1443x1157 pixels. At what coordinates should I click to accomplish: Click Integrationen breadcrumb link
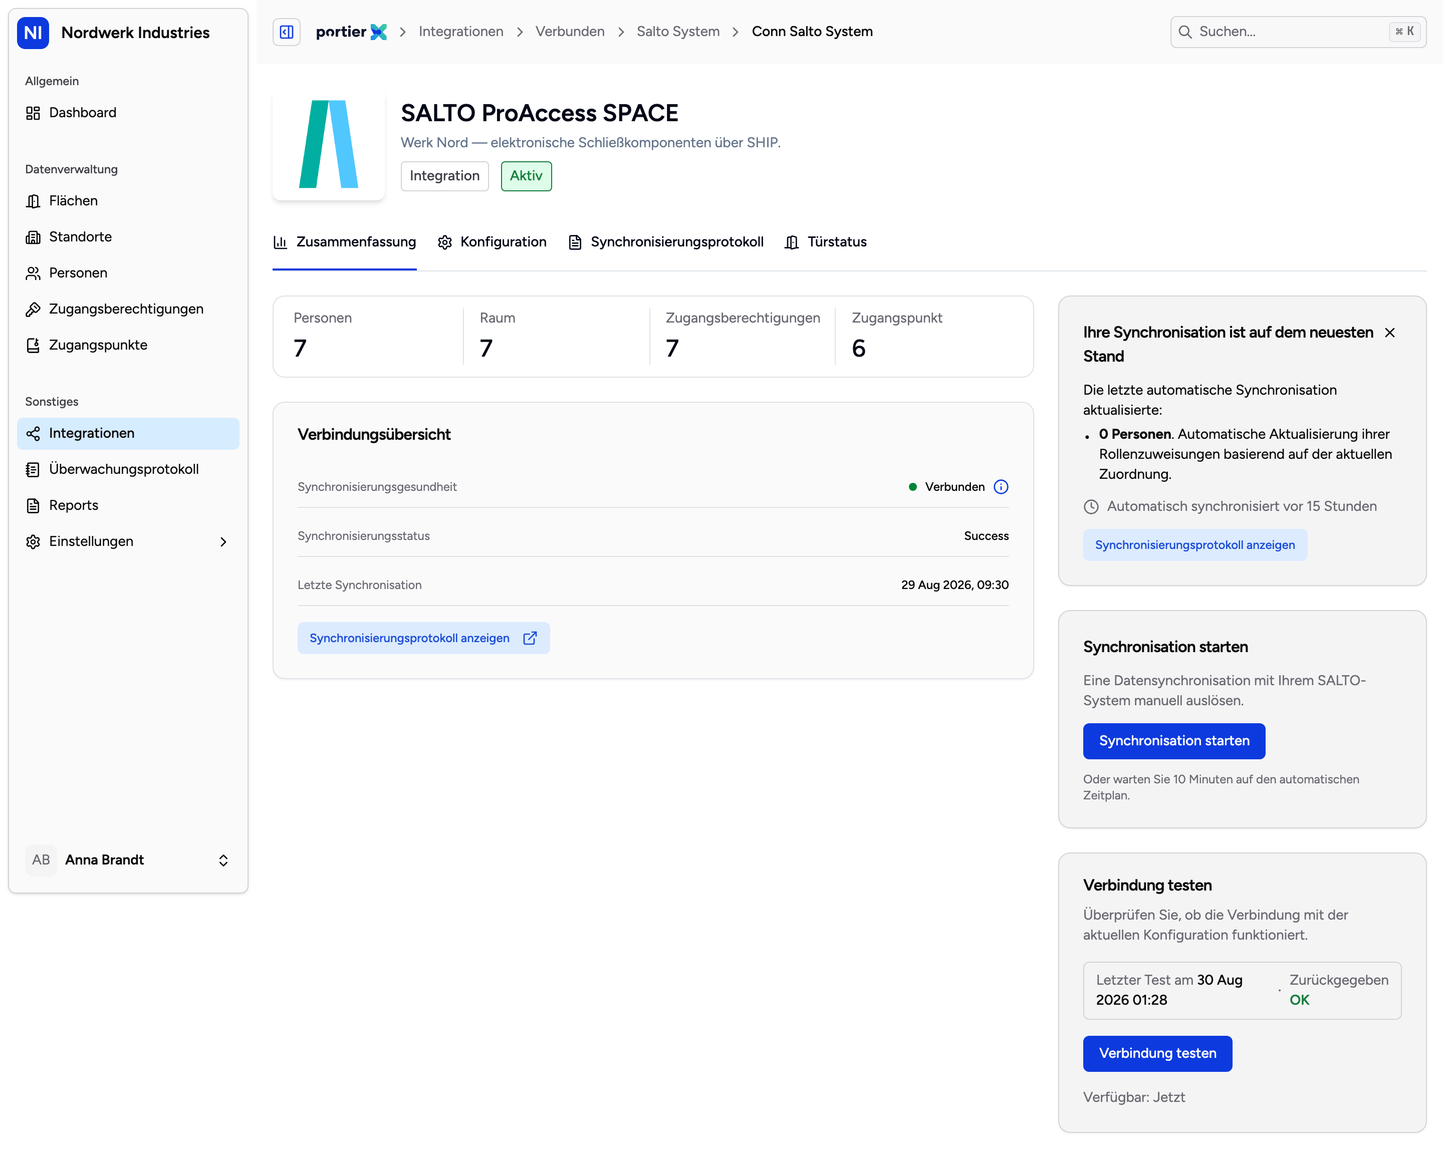tap(461, 32)
